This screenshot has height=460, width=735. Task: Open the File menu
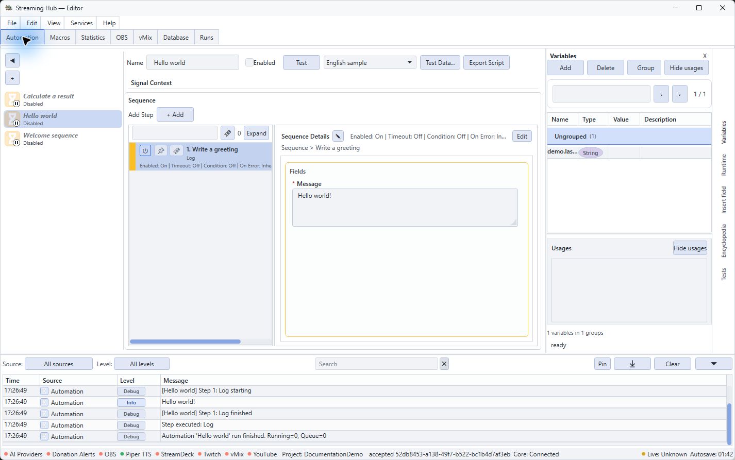(x=12, y=23)
